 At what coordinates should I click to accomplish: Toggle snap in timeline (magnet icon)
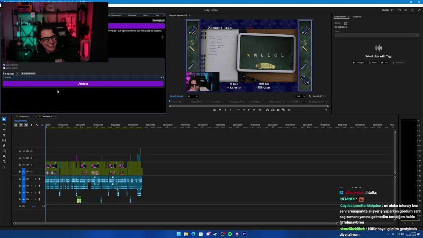click(21, 125)
